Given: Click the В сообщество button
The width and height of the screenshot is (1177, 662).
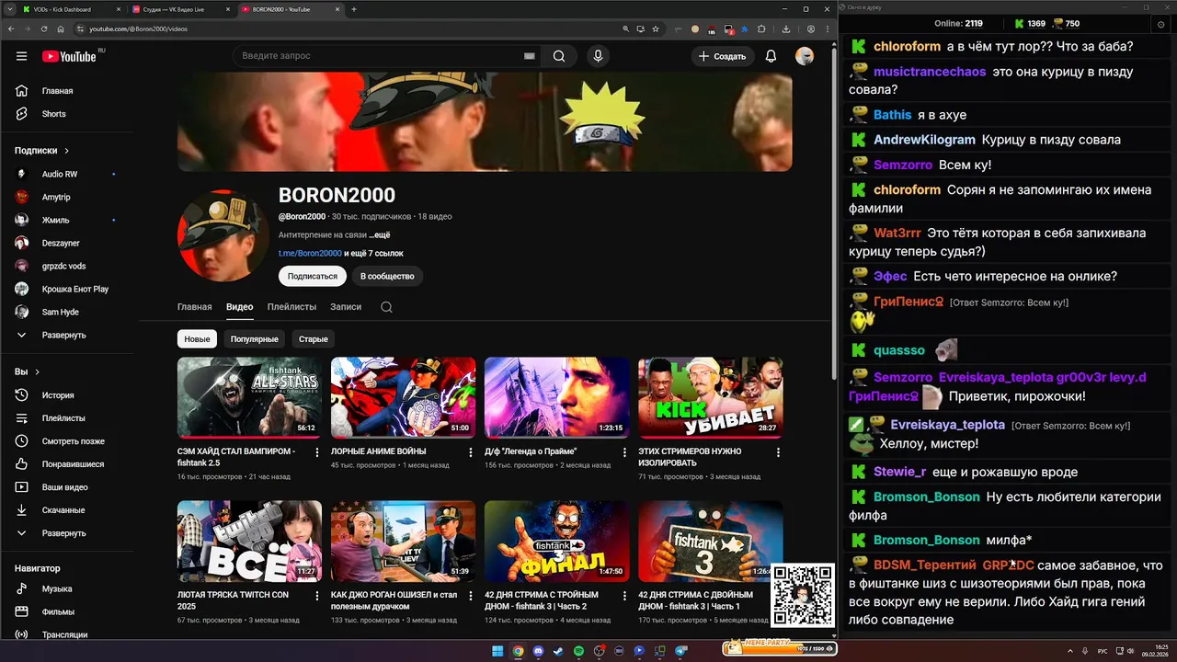Looking at the screenshot, I should (387, 276).
